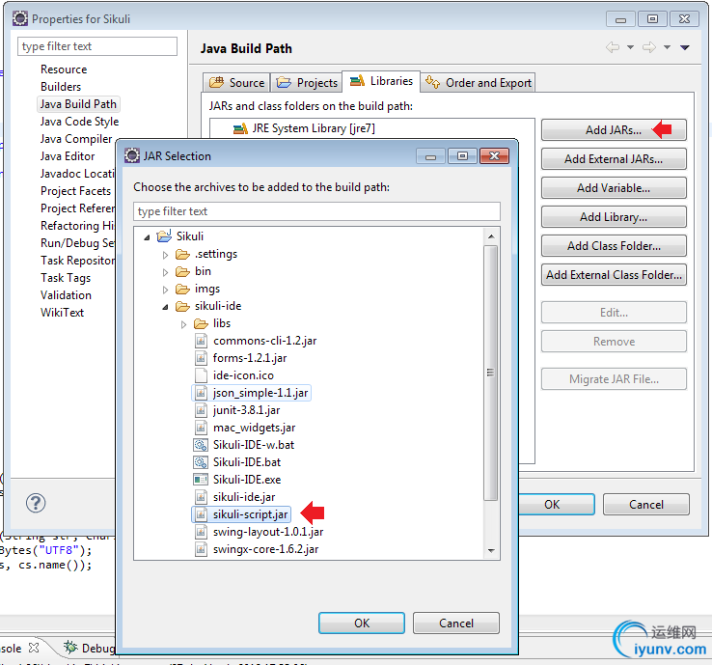
Task: Expand the imgs folder node
Action: coord(165,290)
